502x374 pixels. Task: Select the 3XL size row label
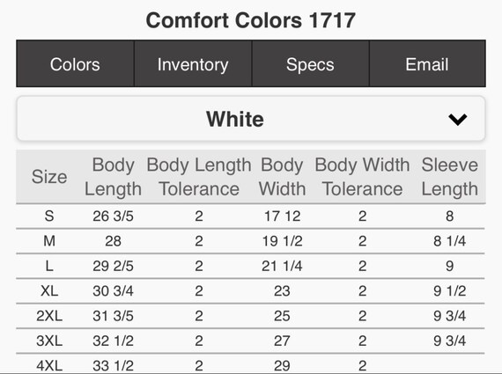tap(49, 341)
